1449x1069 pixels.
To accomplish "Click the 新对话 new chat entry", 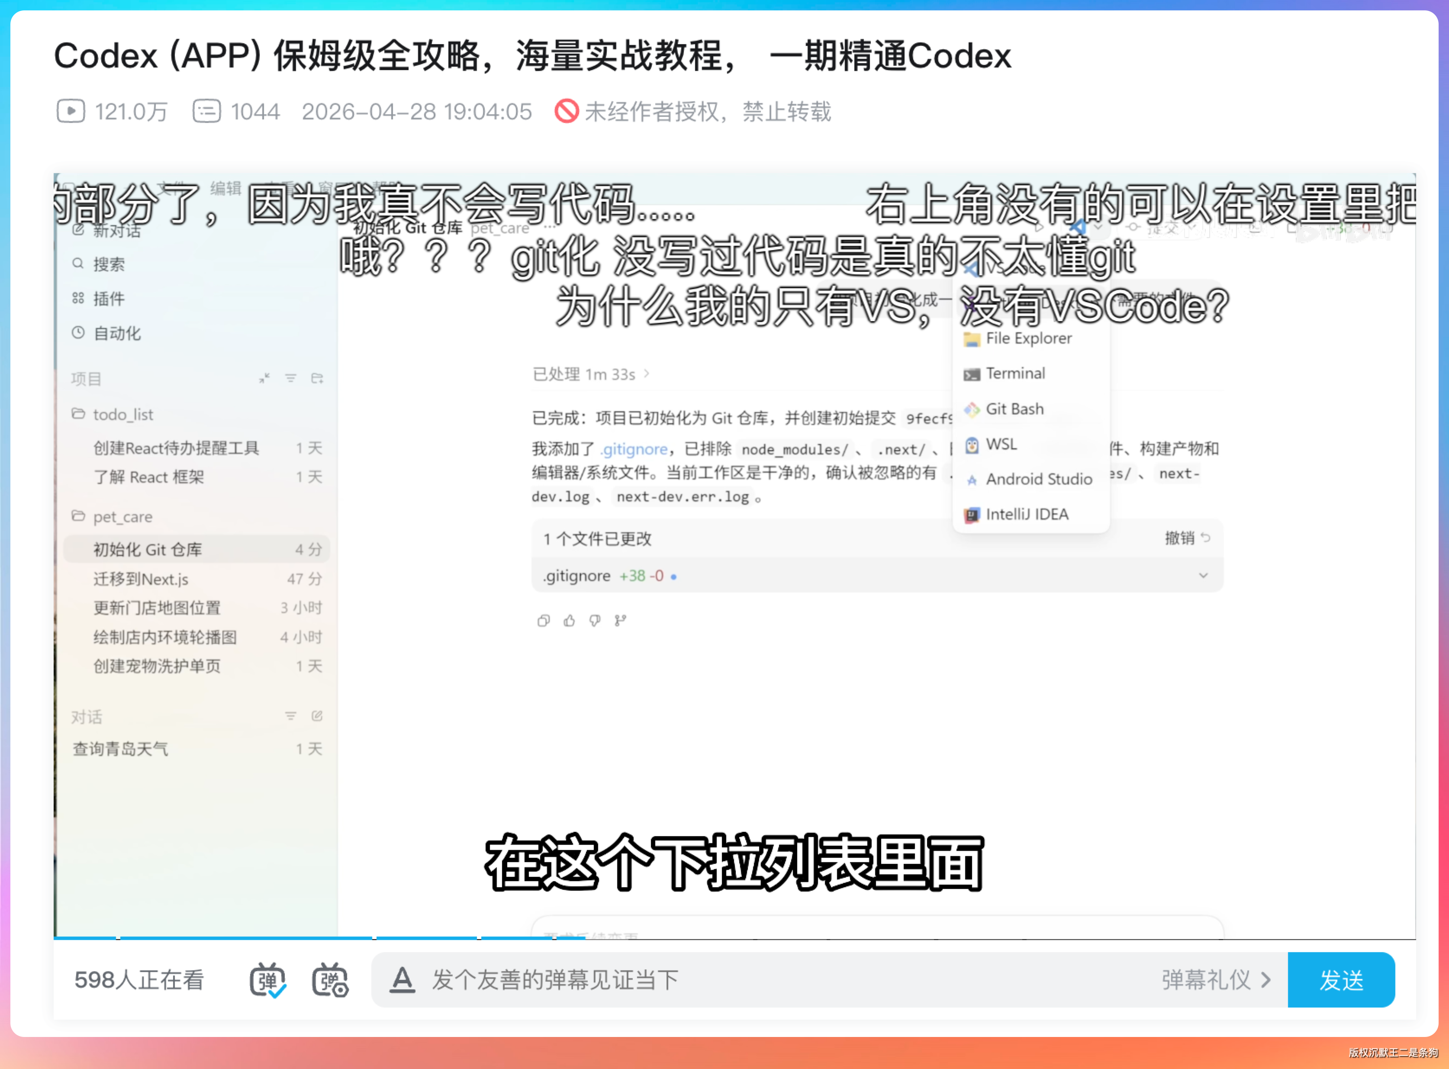I will point(116,230).
